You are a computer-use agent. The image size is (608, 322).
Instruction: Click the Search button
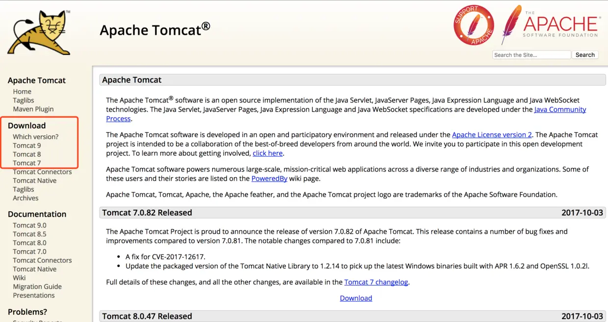click(x=585, y=55)
